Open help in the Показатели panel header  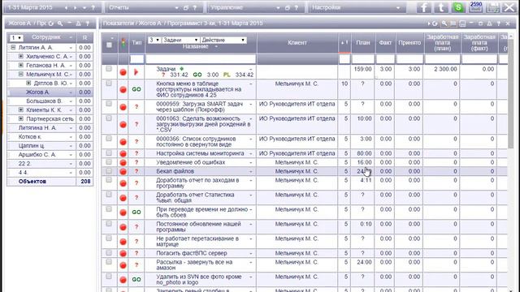pos(498,24)
